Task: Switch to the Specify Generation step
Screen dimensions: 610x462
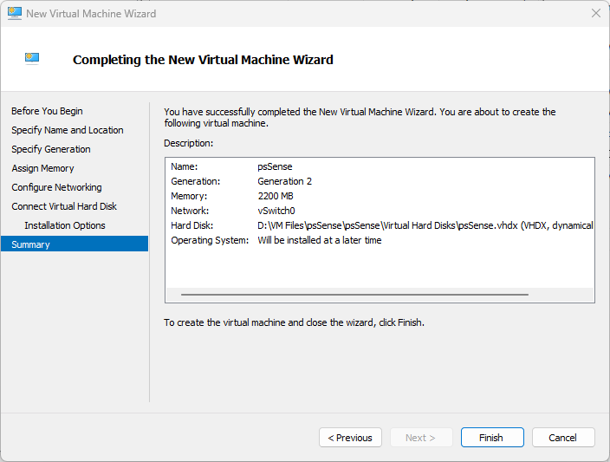Action: click(x=51, y=149)
